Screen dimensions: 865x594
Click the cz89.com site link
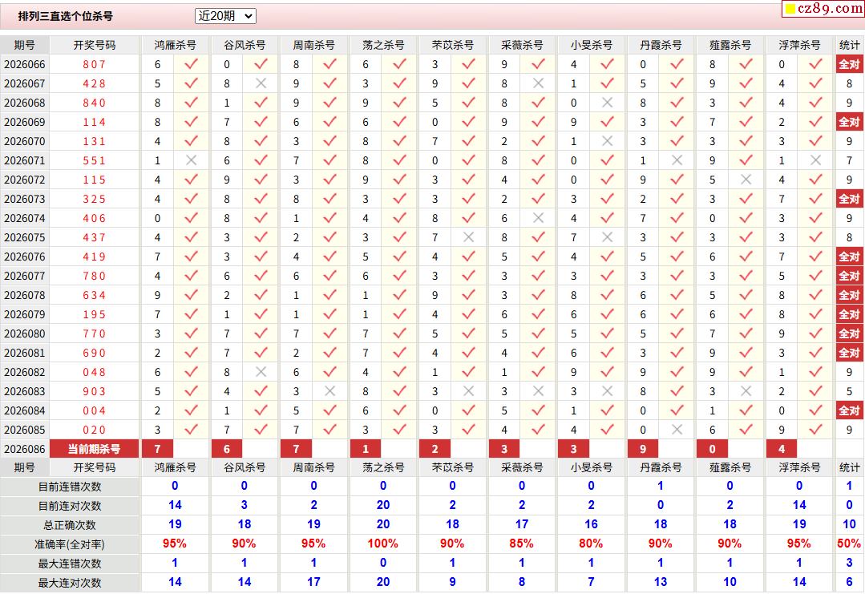(x=822, y=9)
